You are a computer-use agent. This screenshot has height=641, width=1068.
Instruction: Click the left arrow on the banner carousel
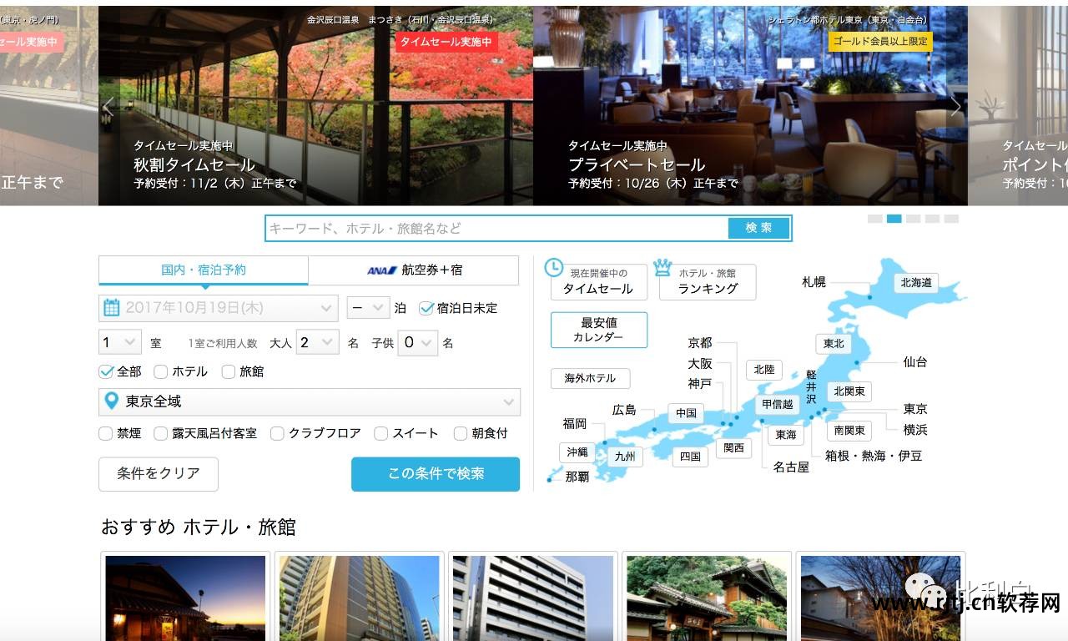(108, 107)
